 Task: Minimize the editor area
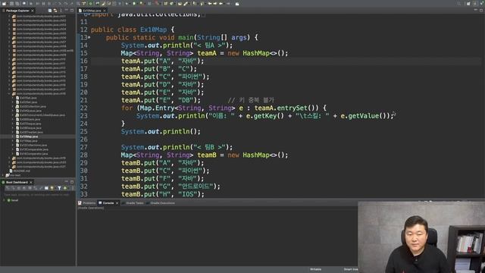[476, 10]
